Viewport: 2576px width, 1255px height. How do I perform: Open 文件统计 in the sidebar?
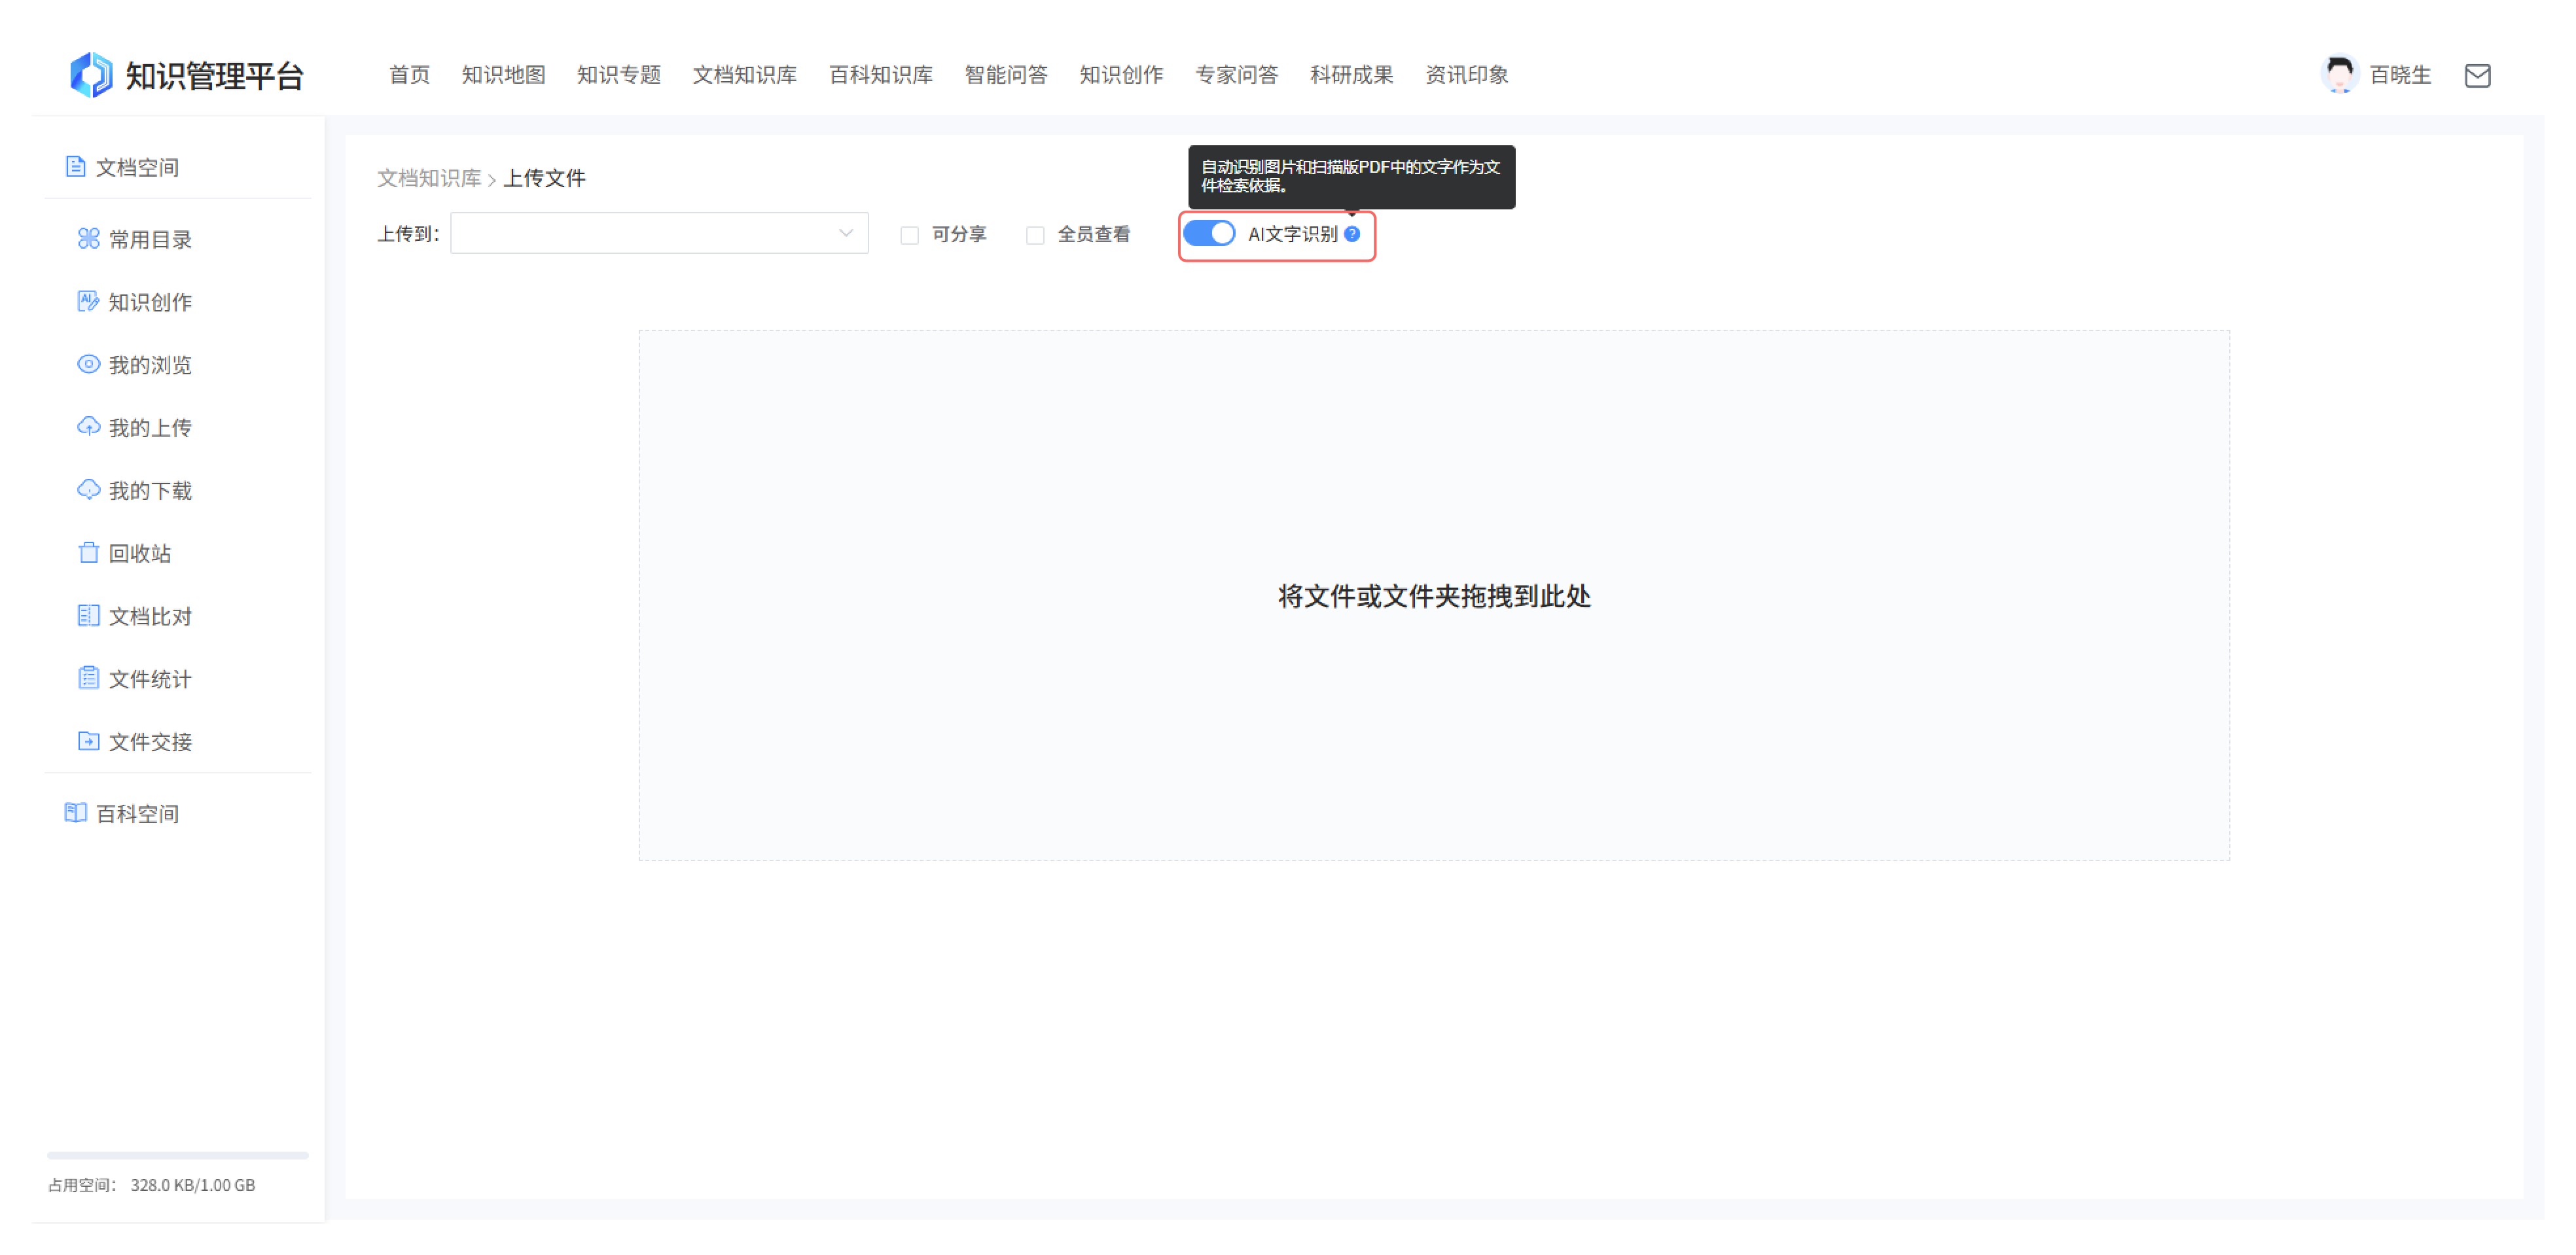click(149, 678)
